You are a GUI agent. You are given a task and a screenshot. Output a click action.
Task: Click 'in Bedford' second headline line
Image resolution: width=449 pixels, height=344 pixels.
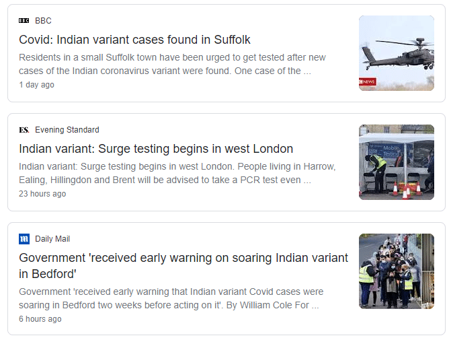click(48, 274)
